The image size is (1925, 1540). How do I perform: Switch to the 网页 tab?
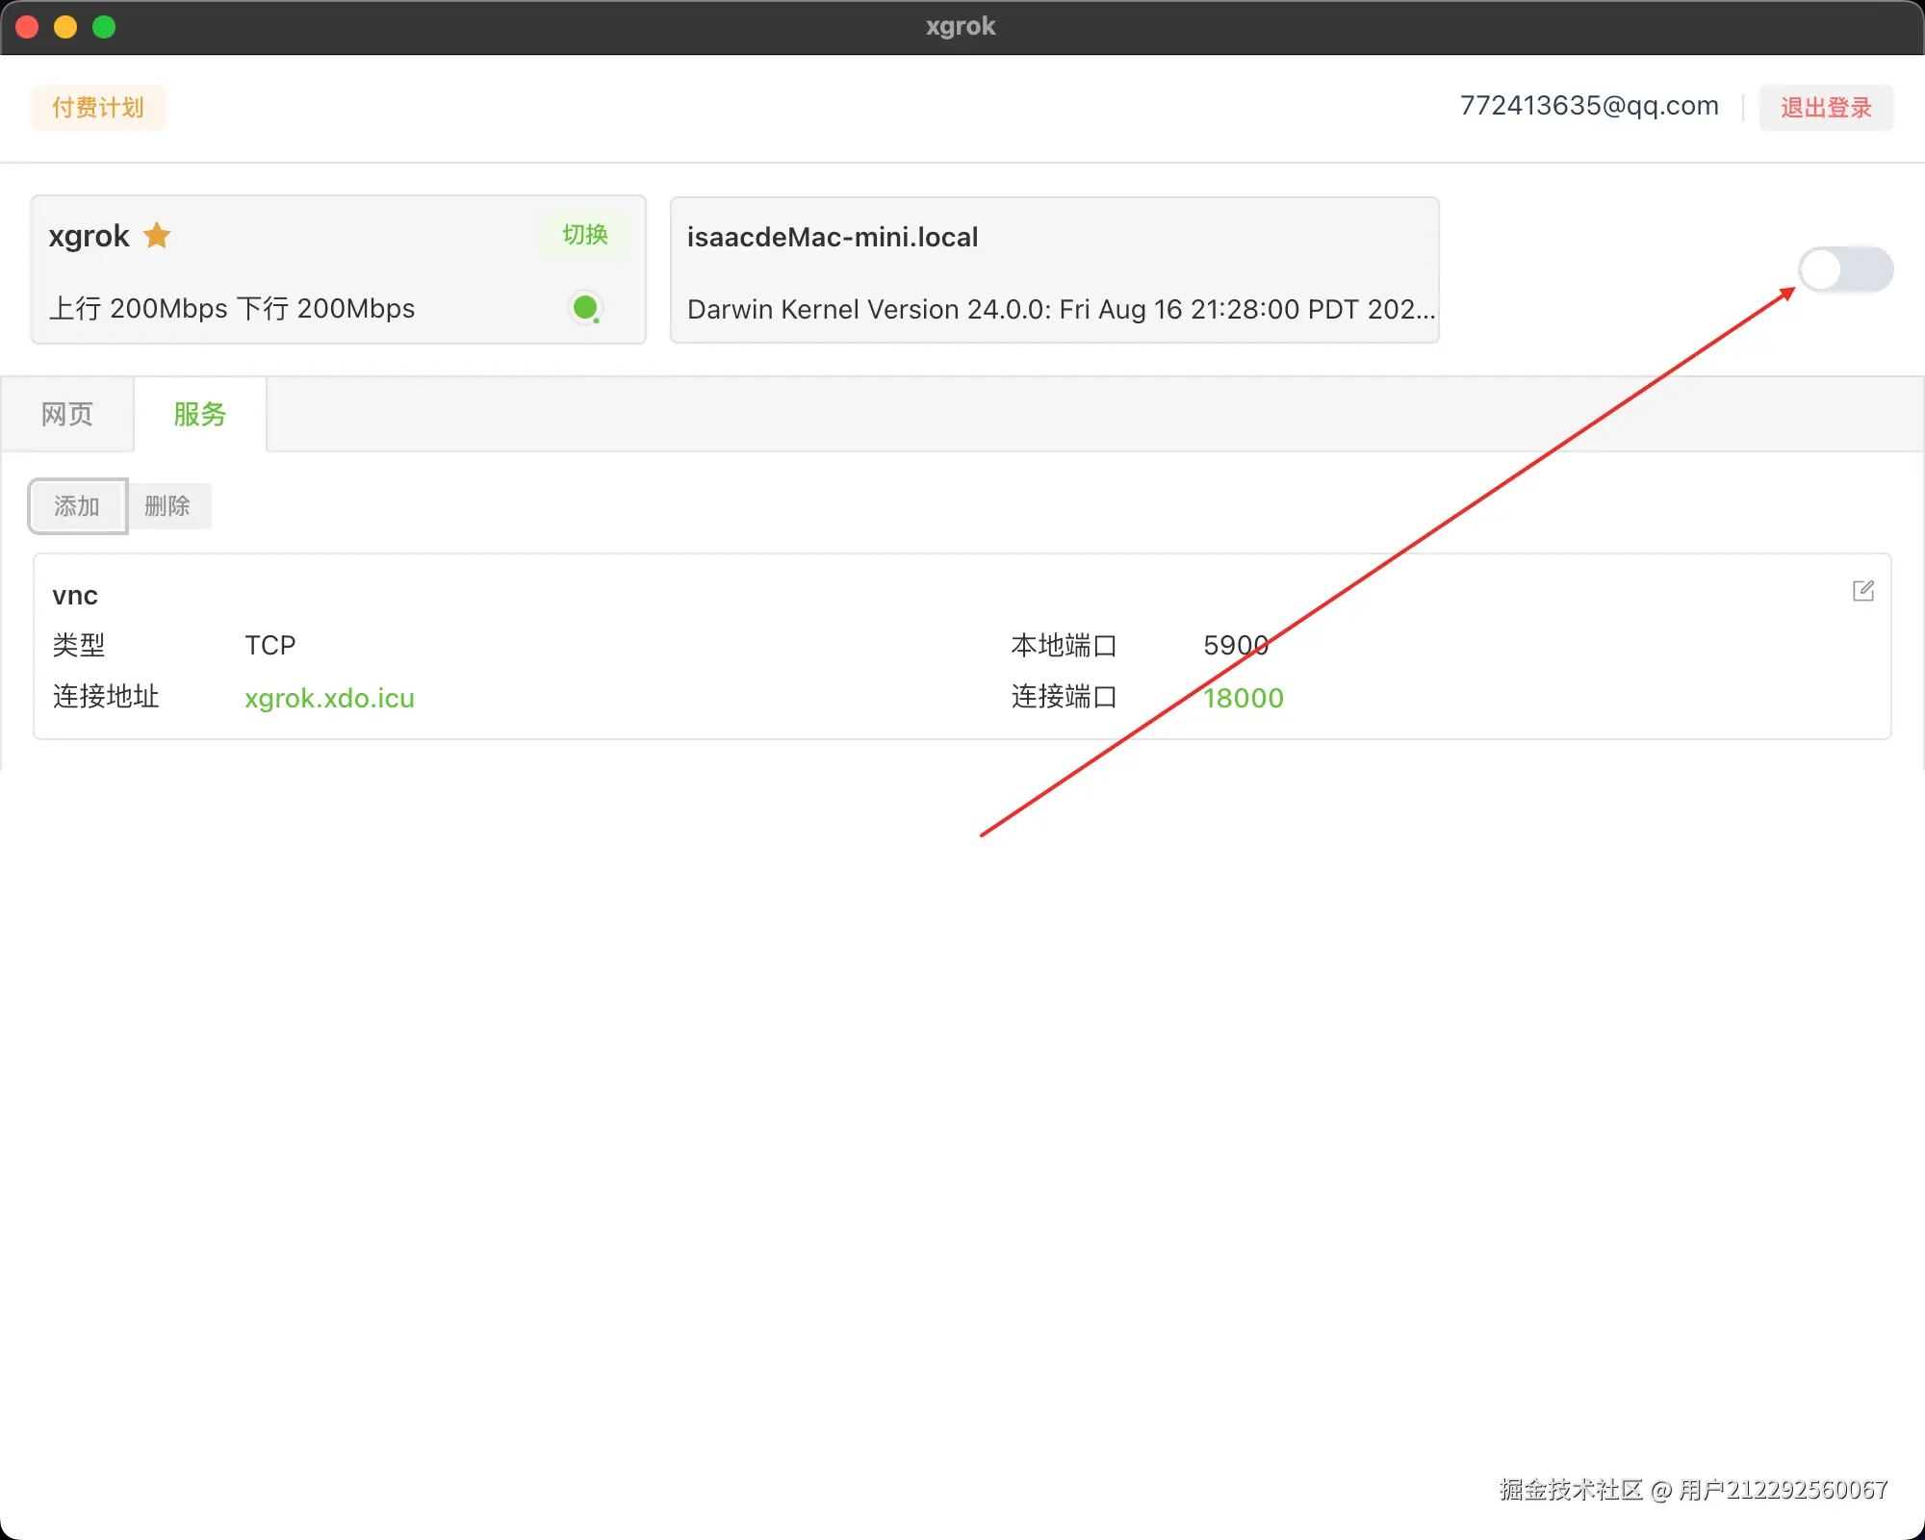pos(67,415)
